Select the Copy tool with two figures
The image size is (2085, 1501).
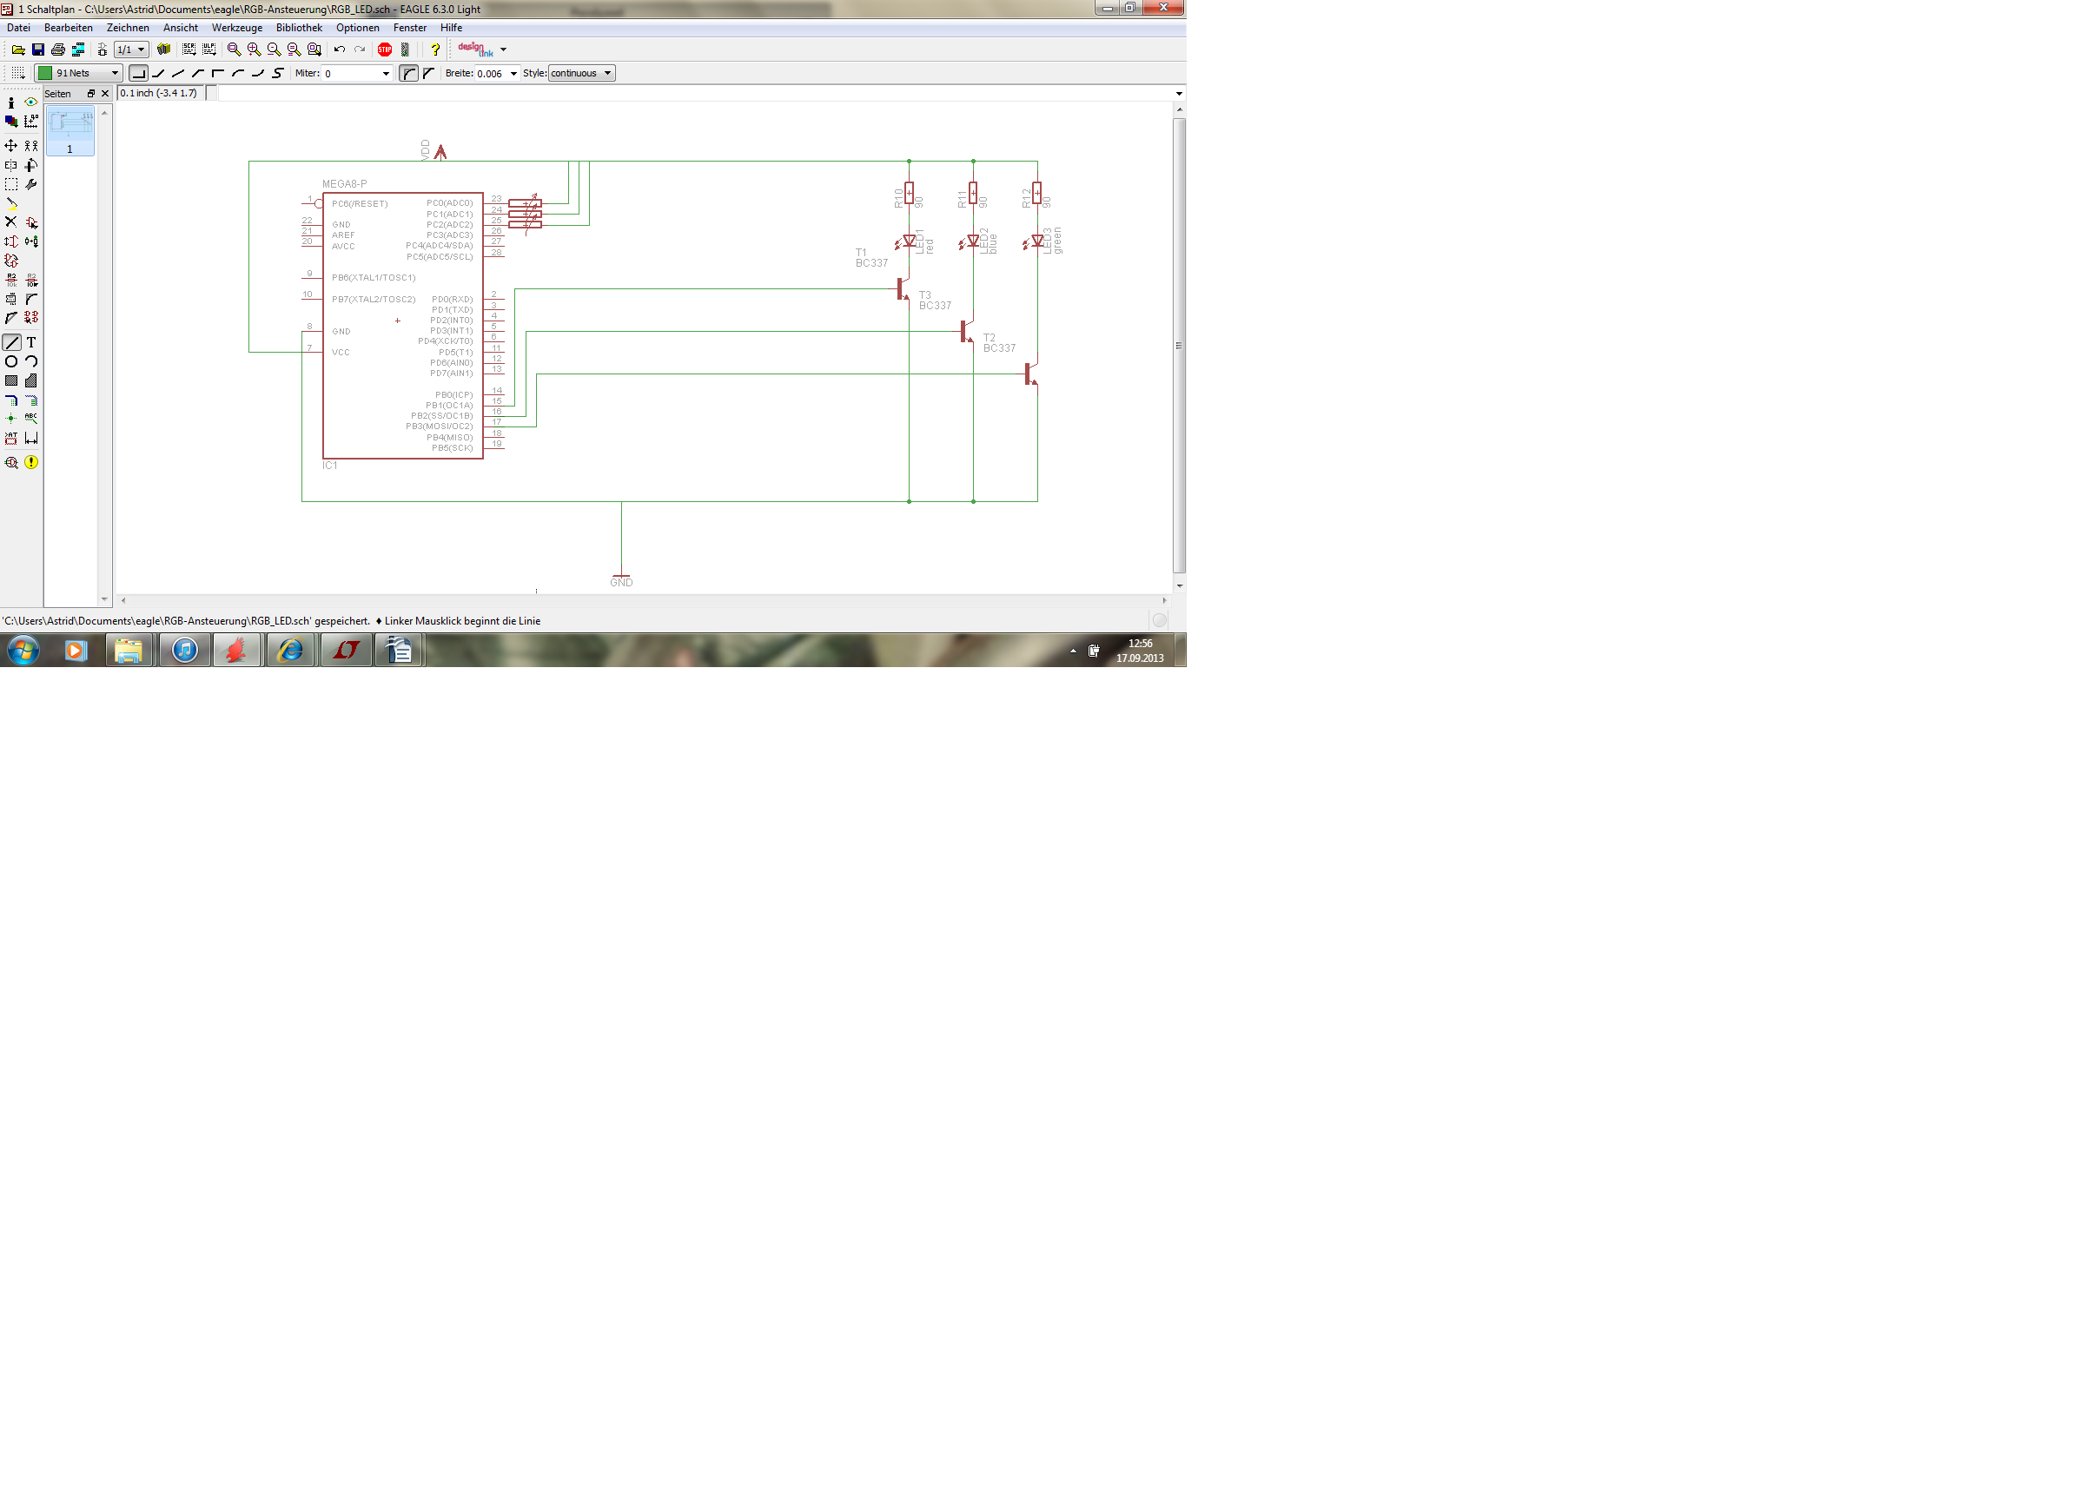tap(31, 146)
